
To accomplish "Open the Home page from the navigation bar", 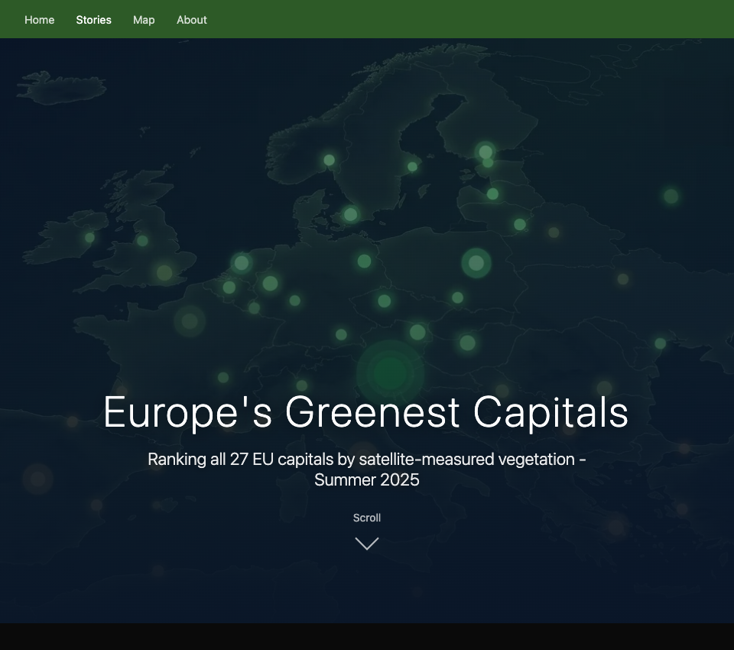I will (39, 20).
